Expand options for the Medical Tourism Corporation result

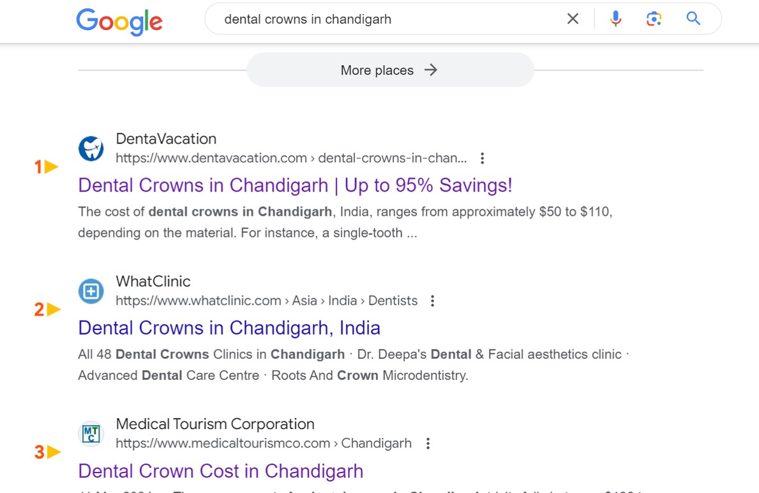click(x=428, y=443)
